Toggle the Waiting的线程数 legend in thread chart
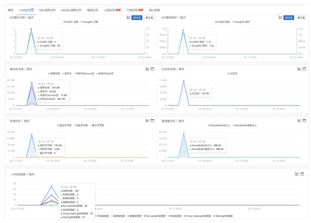The width and height of the screenshot is (311, 223). coord(223,216)
